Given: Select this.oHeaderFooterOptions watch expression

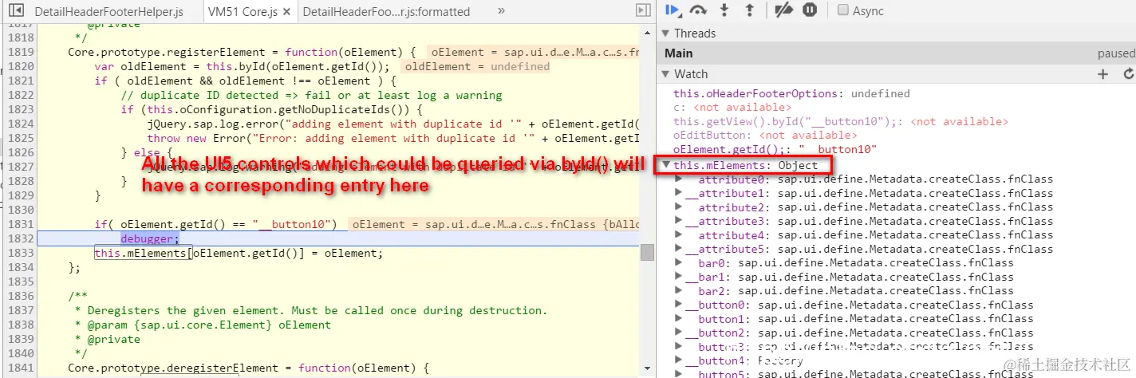Looking at the screenshot, I should click(791, 94).
